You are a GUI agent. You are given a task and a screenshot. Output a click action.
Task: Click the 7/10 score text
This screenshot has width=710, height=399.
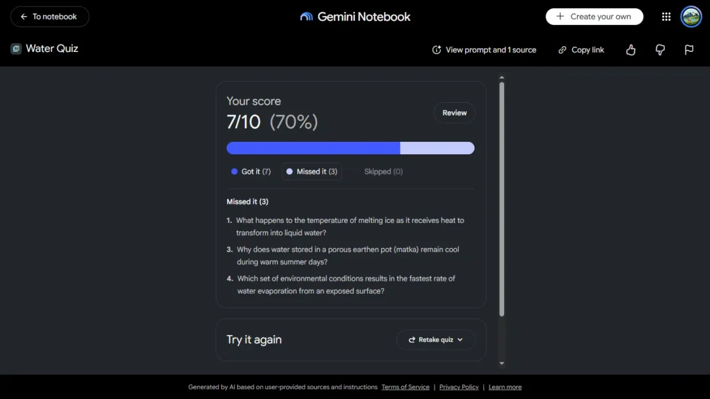coord(244,122)
